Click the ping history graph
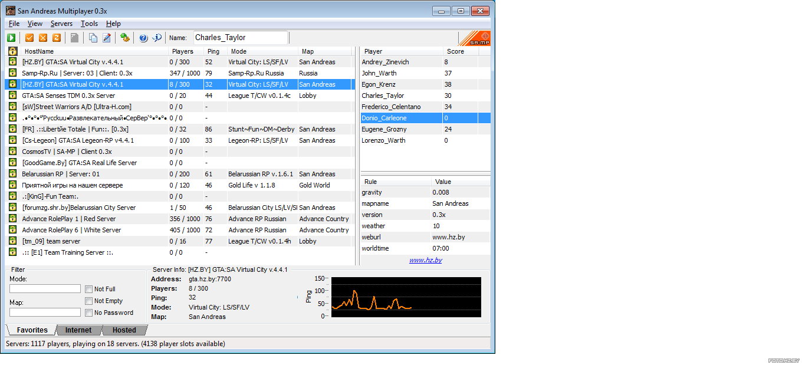 click(406, 297)
